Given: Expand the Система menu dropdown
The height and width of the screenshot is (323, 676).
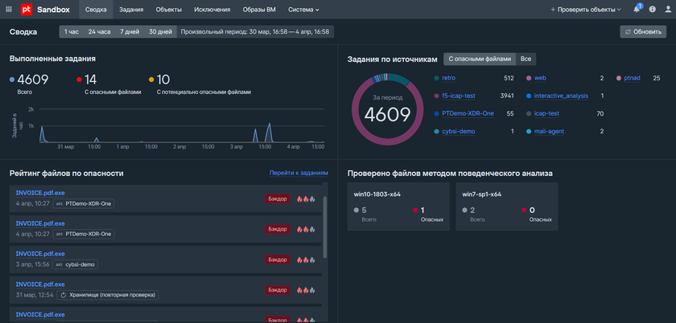Looking at the screenshot, I should tap(303, 10).
